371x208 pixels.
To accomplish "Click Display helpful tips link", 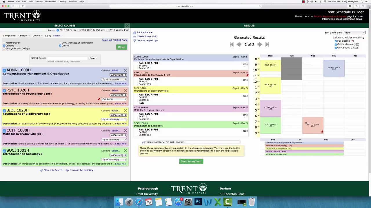I will [x=147, y=41].
